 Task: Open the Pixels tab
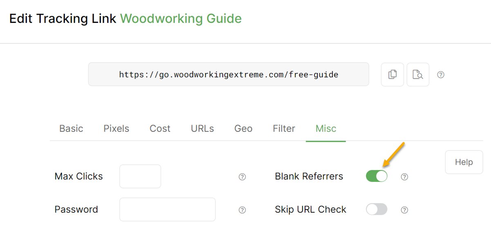pos(116,128)
